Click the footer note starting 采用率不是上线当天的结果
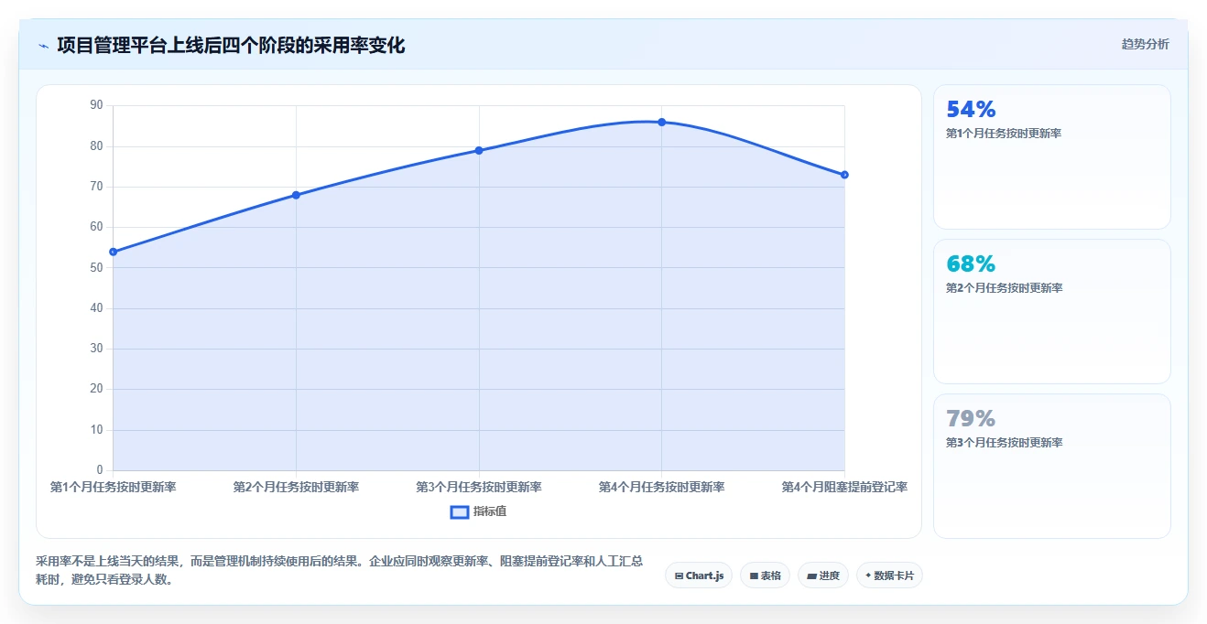 click(339, 570)
